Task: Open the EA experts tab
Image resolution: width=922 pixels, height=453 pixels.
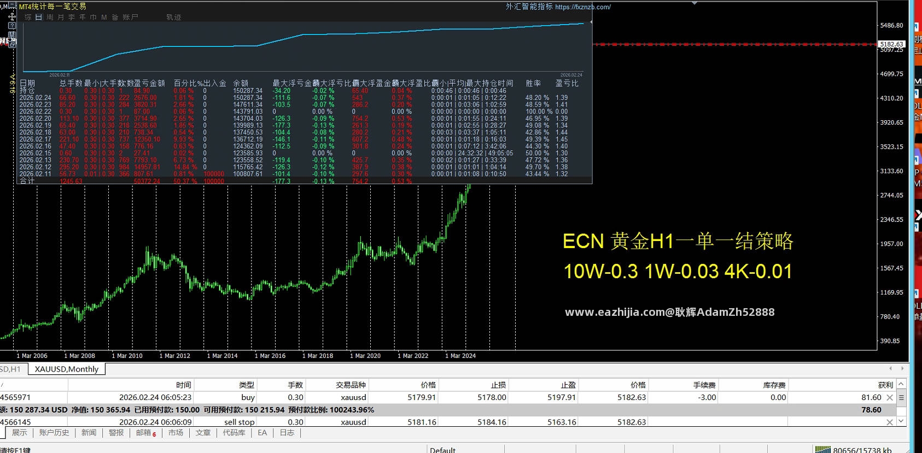Action: [262, 433]
